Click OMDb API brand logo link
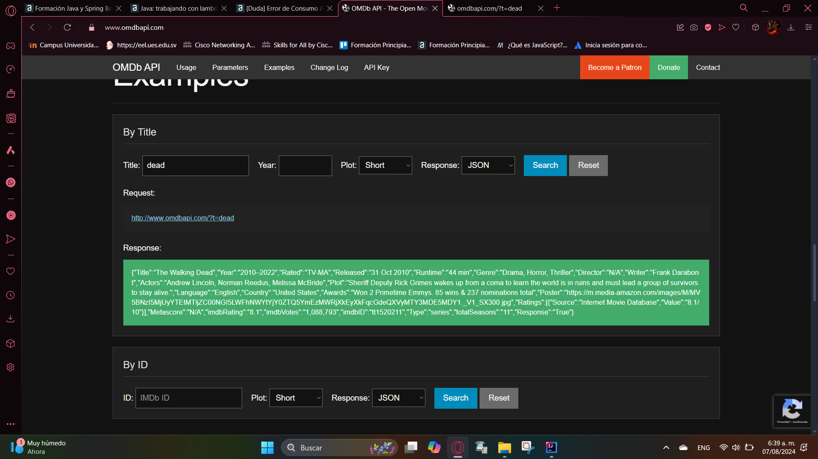Image resolution: width=818 pixels, height=459 pixels. click(136, 67)
